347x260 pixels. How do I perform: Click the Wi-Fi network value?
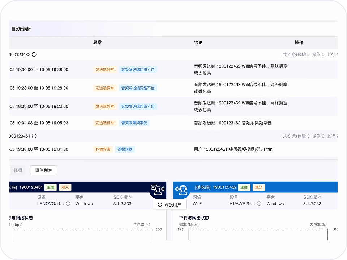(198, 204)
